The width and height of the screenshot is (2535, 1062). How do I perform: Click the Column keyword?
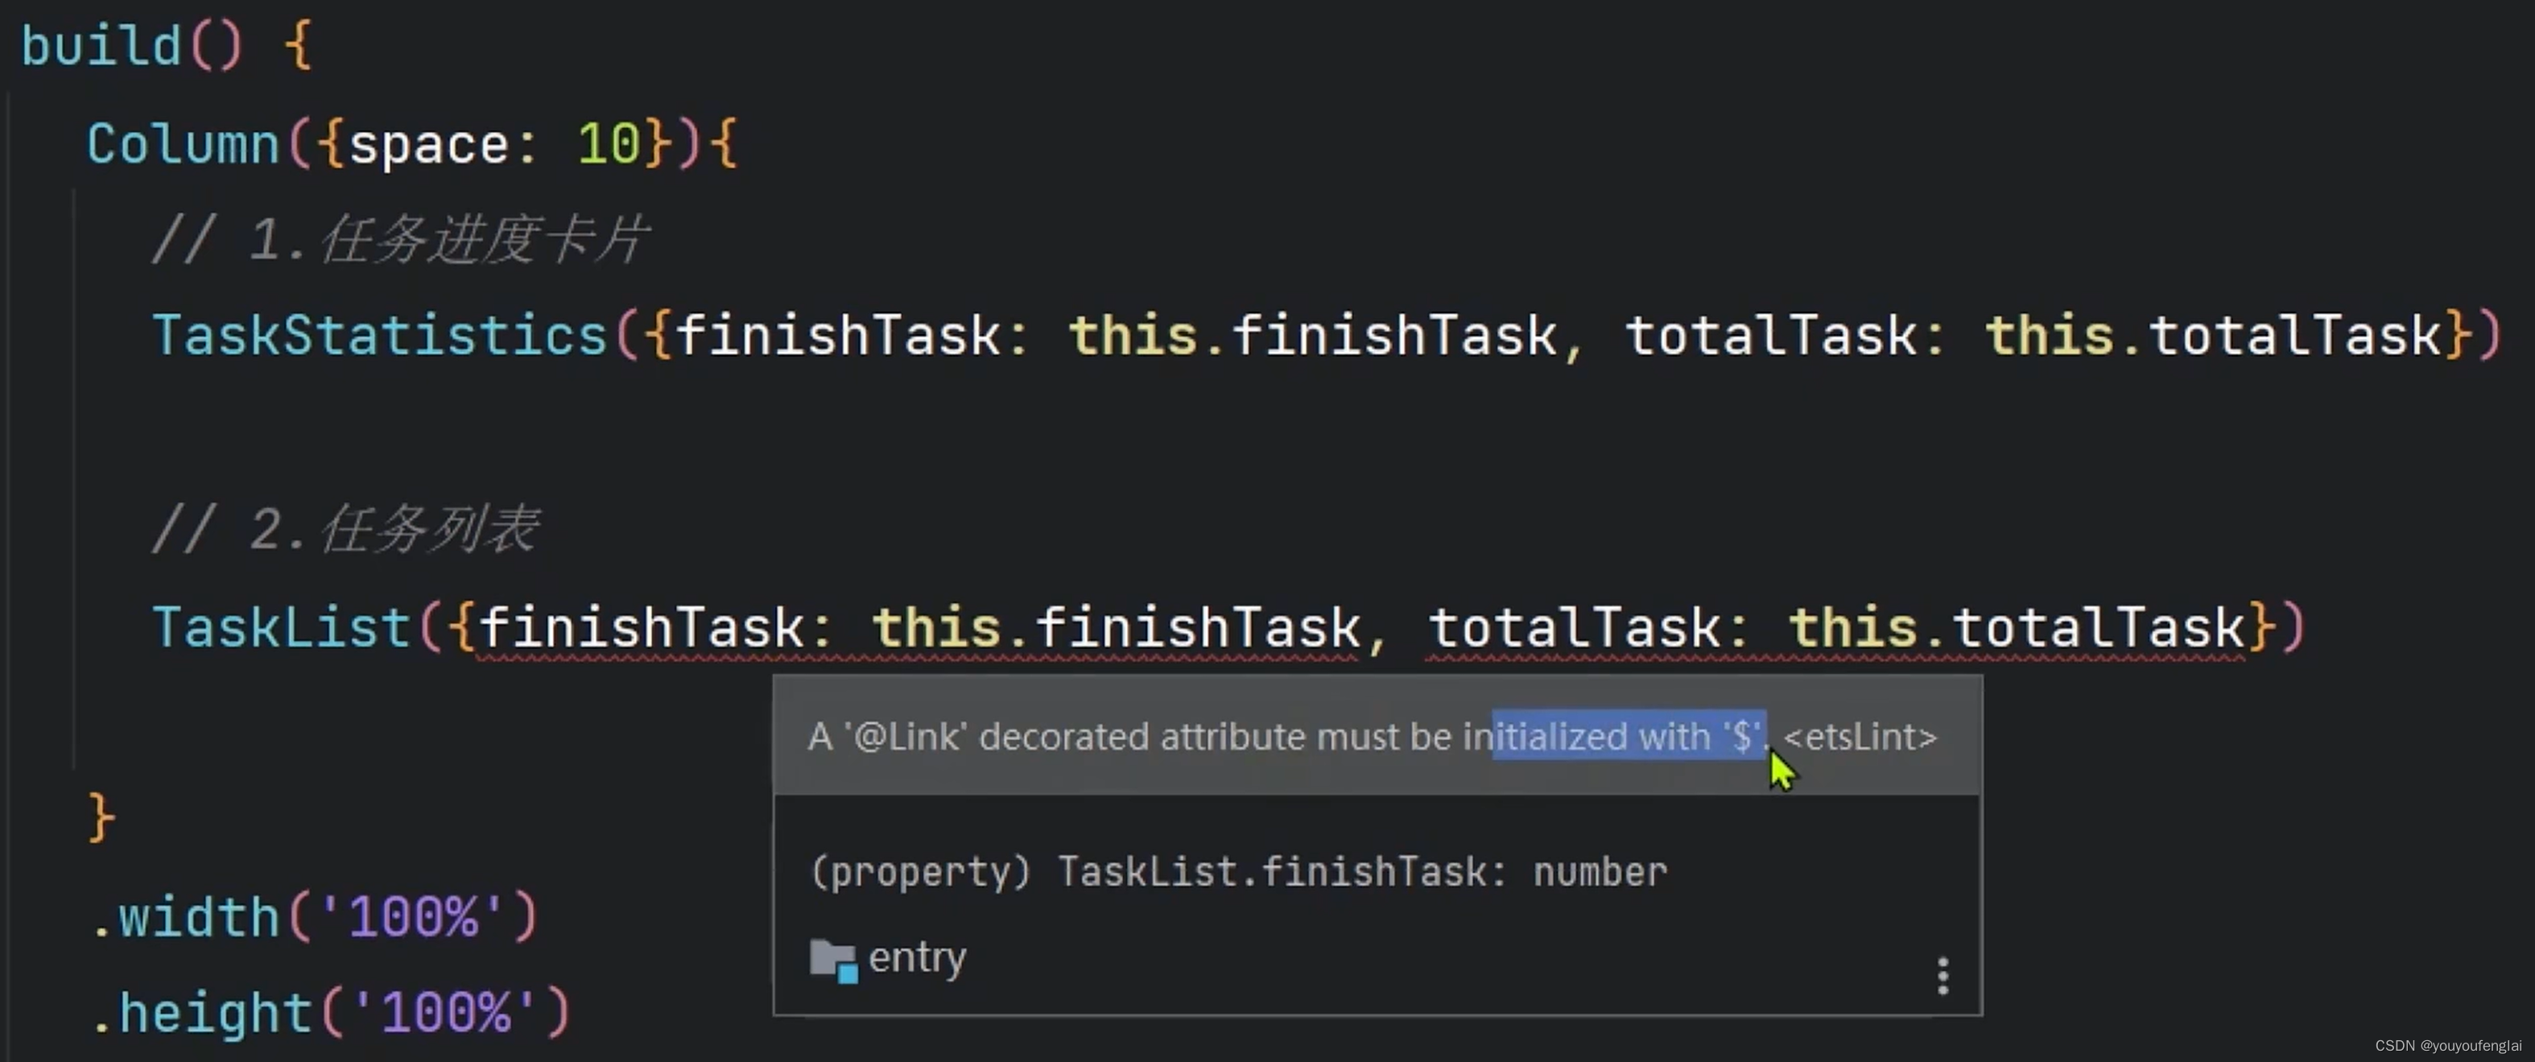[x=183, y=145]
